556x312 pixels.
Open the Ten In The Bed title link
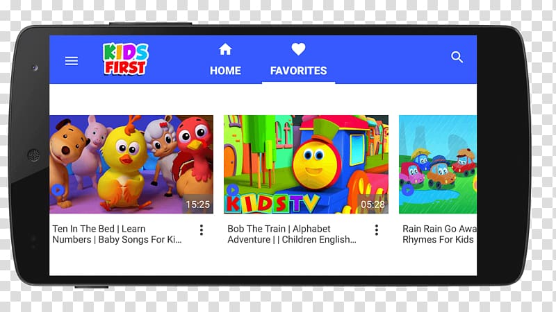coord(117,234)
